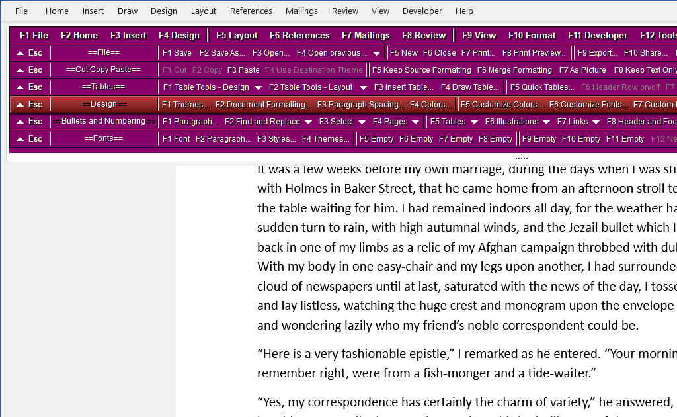Open the Draw tab
The height and width of the screenshot is (417, 677).
click(128, 11)
